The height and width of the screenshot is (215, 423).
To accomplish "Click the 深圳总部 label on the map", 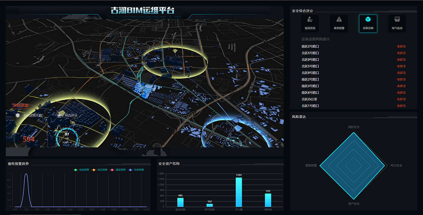I will tap(20, 105).
